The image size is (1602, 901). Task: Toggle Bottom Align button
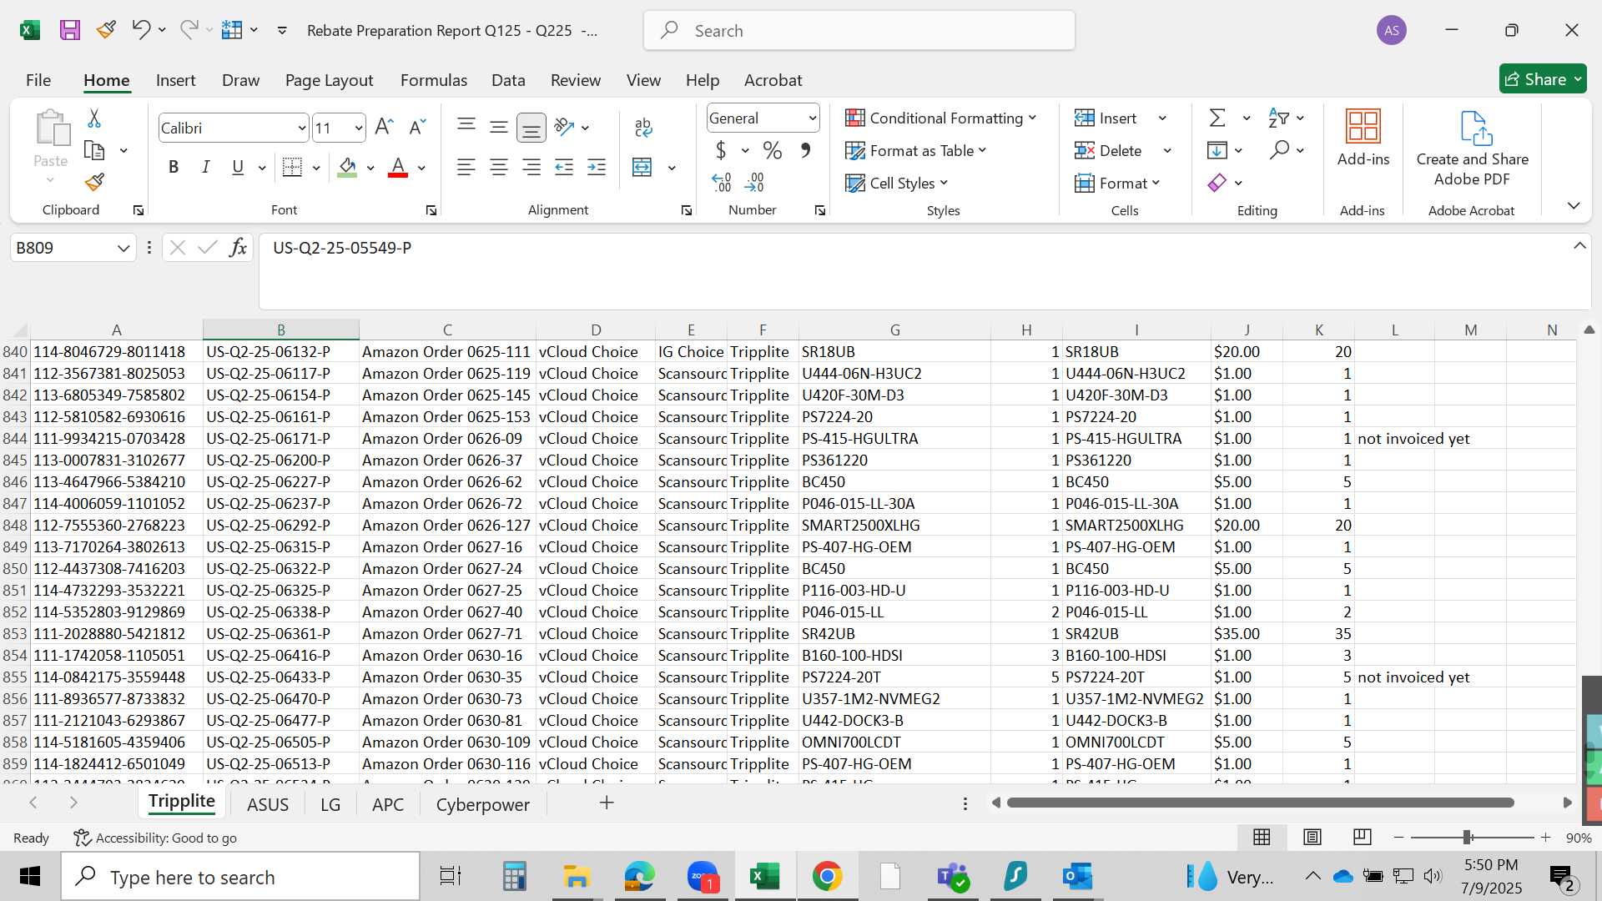tap(531, 127)
